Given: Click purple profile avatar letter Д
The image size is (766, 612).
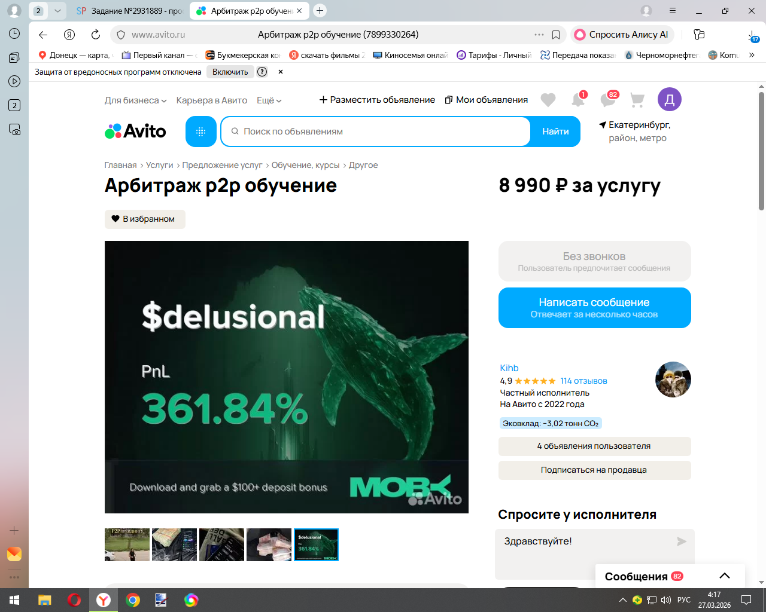Looking at the screenshot, I should (x=670, y=99).
